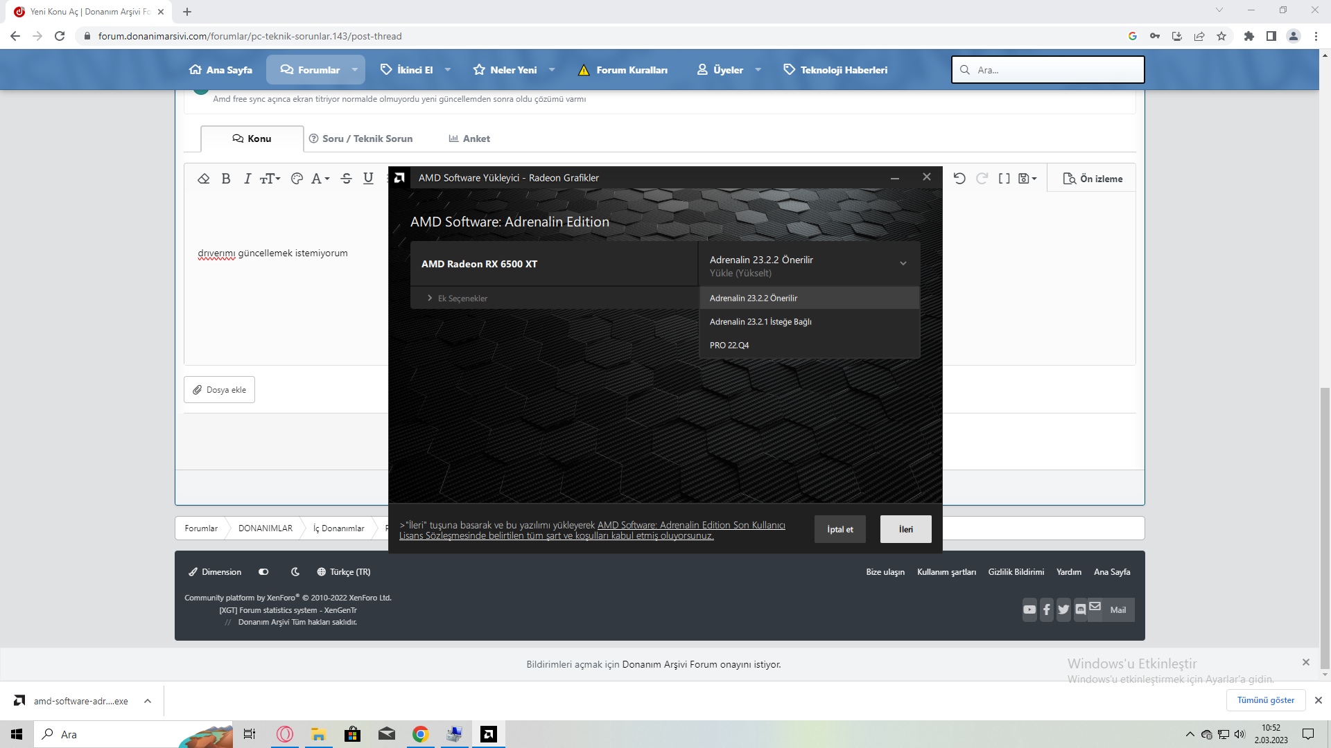The height and width of the screenshot is (748, 1331).
Task: Toggle BB code brackets editor mode
Action: coord(1004,179)
